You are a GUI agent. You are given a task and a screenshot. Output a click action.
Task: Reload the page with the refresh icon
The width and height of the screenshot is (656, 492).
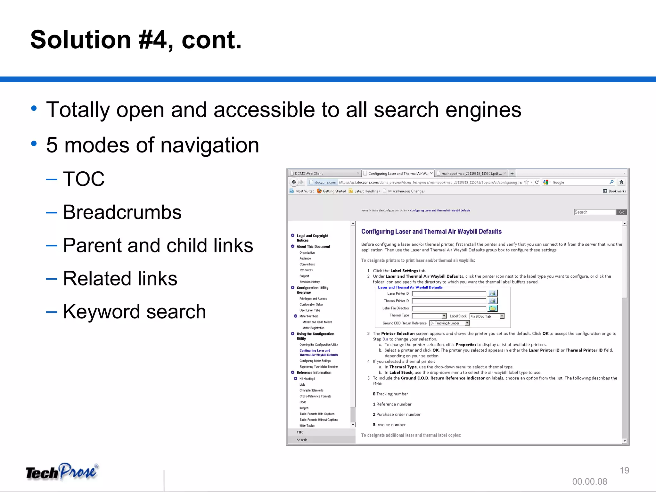point(537,182)
